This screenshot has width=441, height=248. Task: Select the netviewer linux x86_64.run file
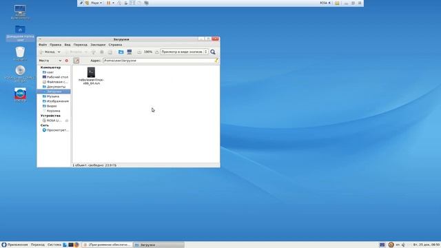(91, 76)
